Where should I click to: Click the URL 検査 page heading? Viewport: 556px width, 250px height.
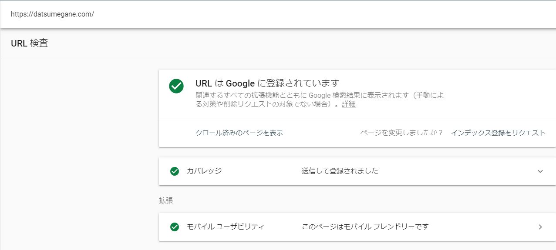click(29, 43)
